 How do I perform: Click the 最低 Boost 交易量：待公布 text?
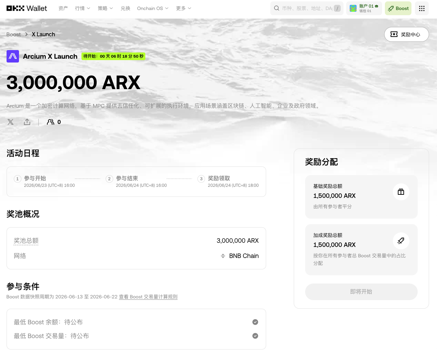point(51,336)
